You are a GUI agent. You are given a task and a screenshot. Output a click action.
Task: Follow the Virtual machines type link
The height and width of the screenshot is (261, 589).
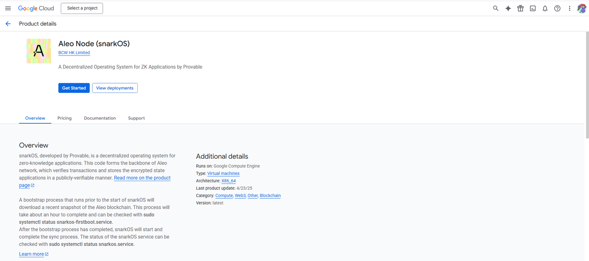coord(223,173)
